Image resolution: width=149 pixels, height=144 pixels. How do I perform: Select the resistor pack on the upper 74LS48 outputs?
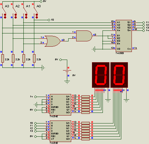tap(85, 105)
